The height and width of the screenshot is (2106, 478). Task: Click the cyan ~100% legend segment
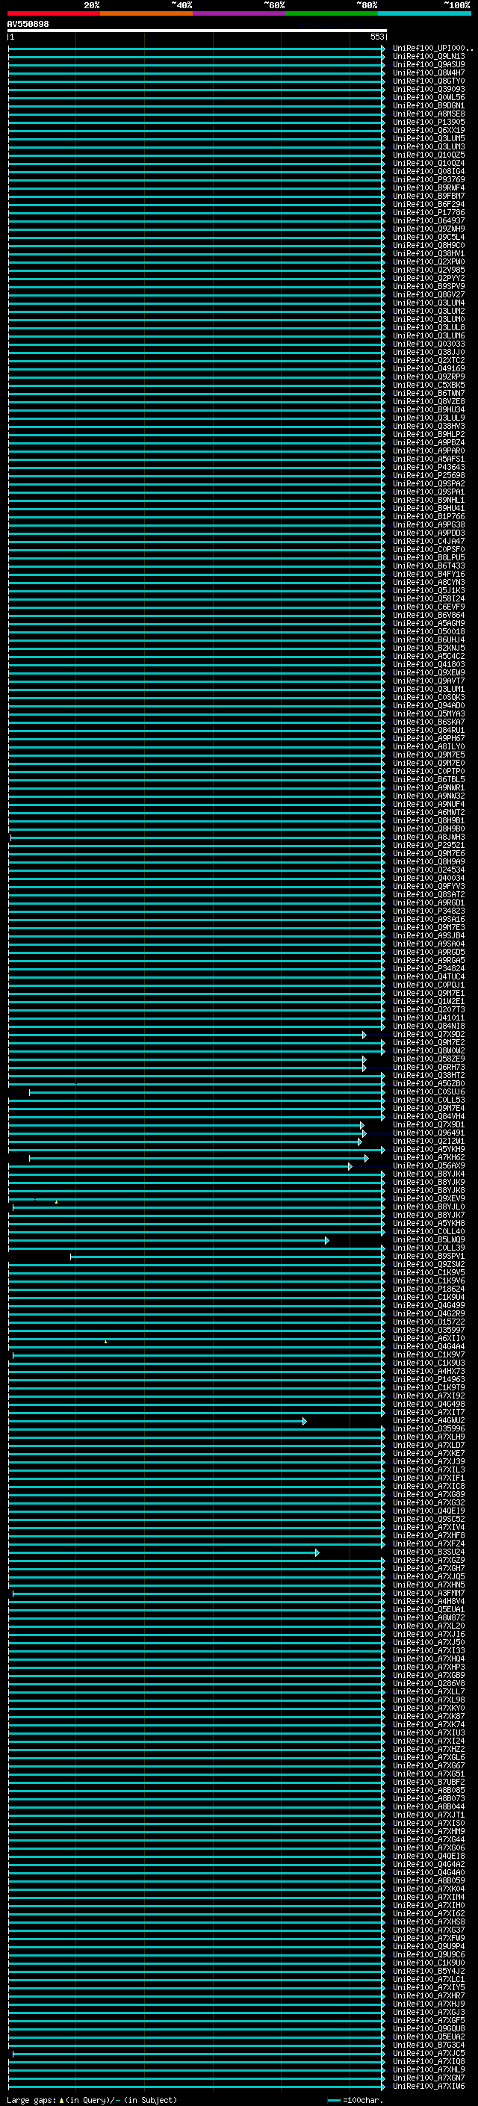424,13
